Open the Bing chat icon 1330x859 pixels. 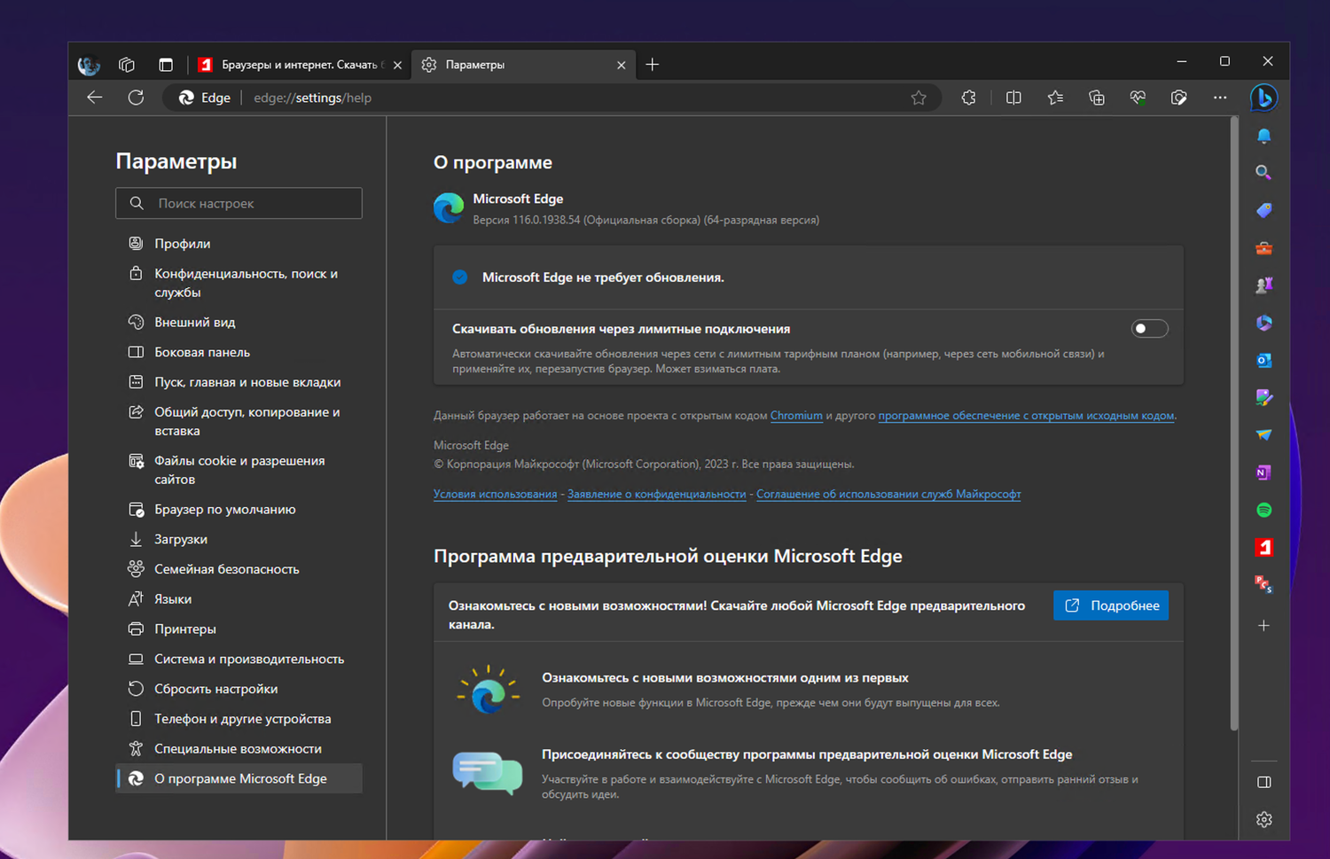click(1263, 98)
